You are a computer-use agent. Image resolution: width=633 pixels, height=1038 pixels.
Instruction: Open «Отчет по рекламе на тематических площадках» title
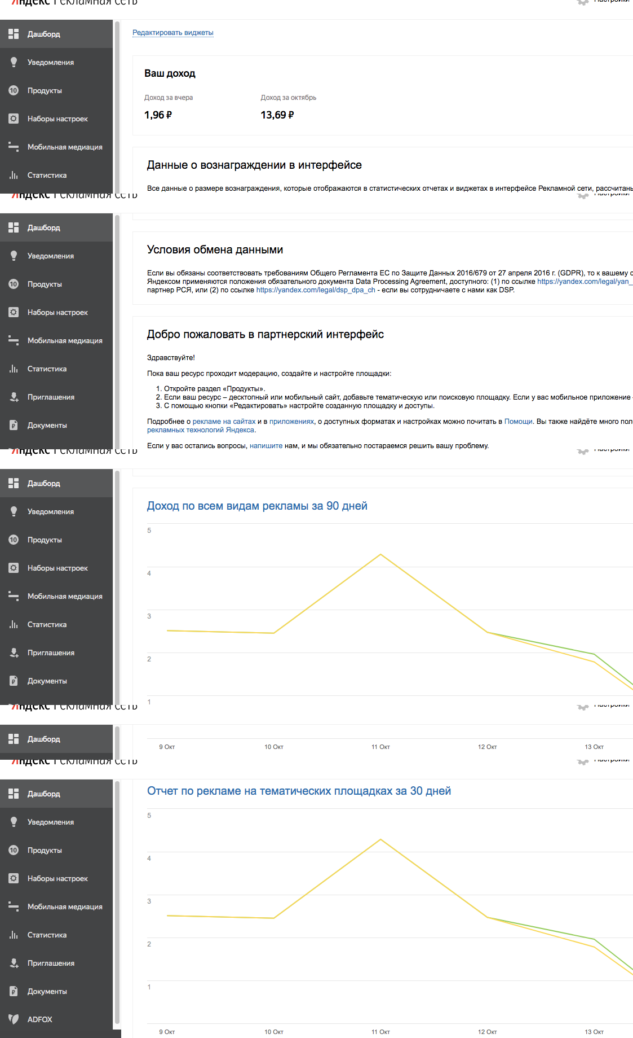tap(299, 791)
